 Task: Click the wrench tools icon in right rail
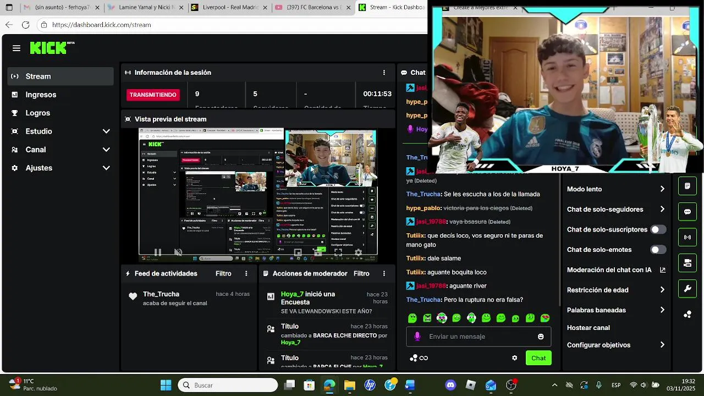click(687, 289)
